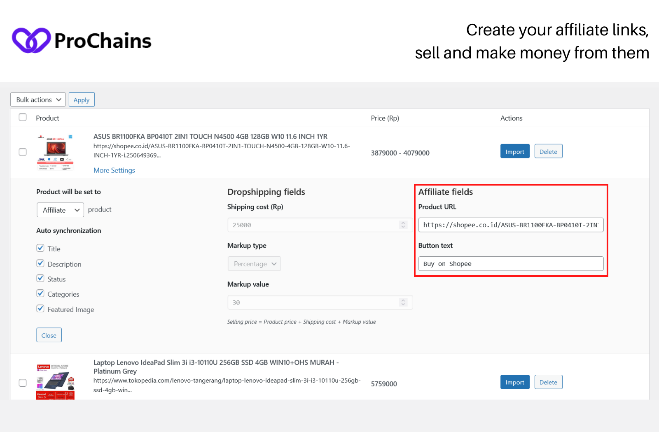This screenshot has height=432, width=659.
Task: Open the Bulk actions dropdown
Action: click(38, 100)
